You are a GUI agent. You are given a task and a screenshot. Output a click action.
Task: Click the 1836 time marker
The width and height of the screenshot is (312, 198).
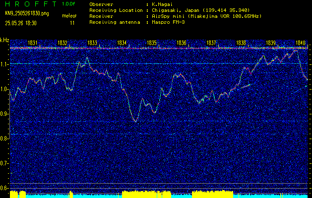pos(182,43)
